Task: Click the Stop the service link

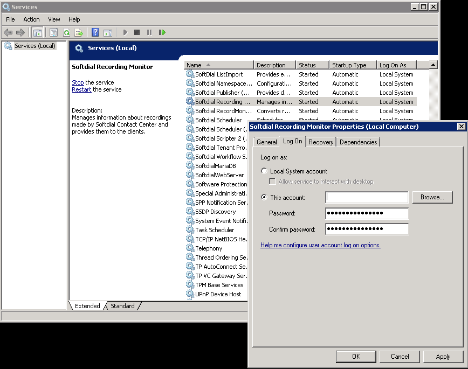Action: pos(78,82)
